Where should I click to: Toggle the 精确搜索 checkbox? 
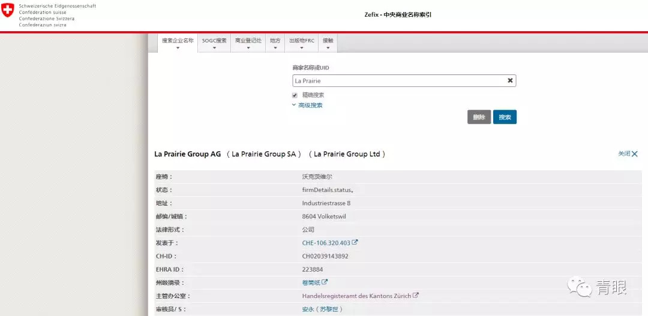click(295, 95)
